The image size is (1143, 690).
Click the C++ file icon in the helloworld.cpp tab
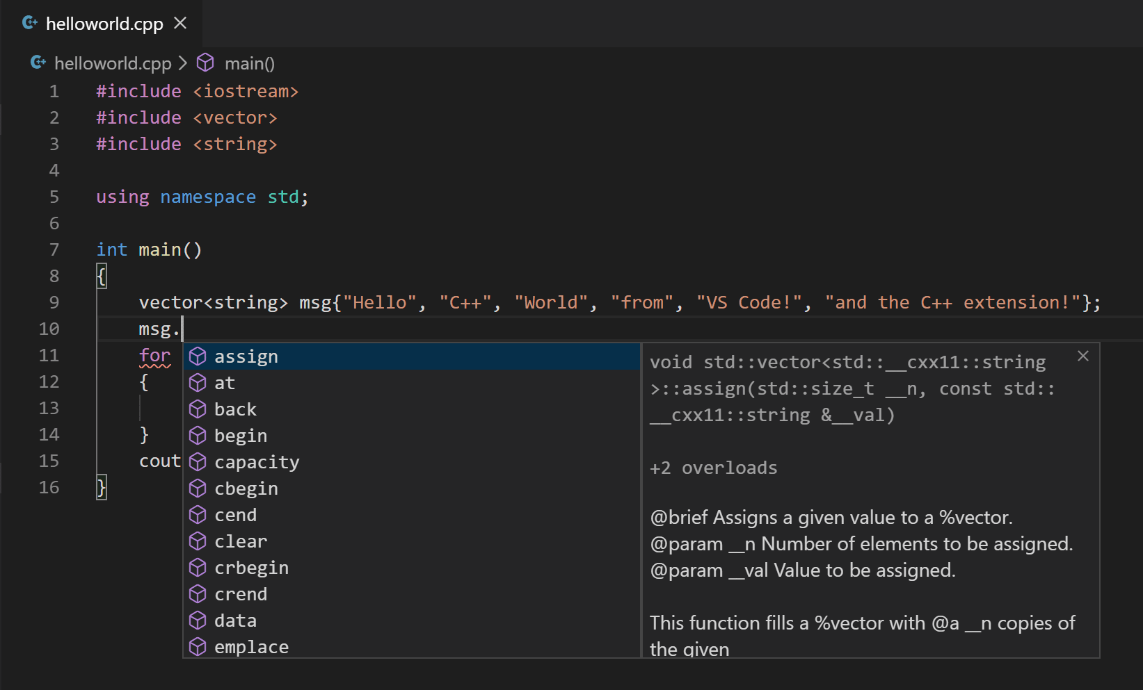29,22
